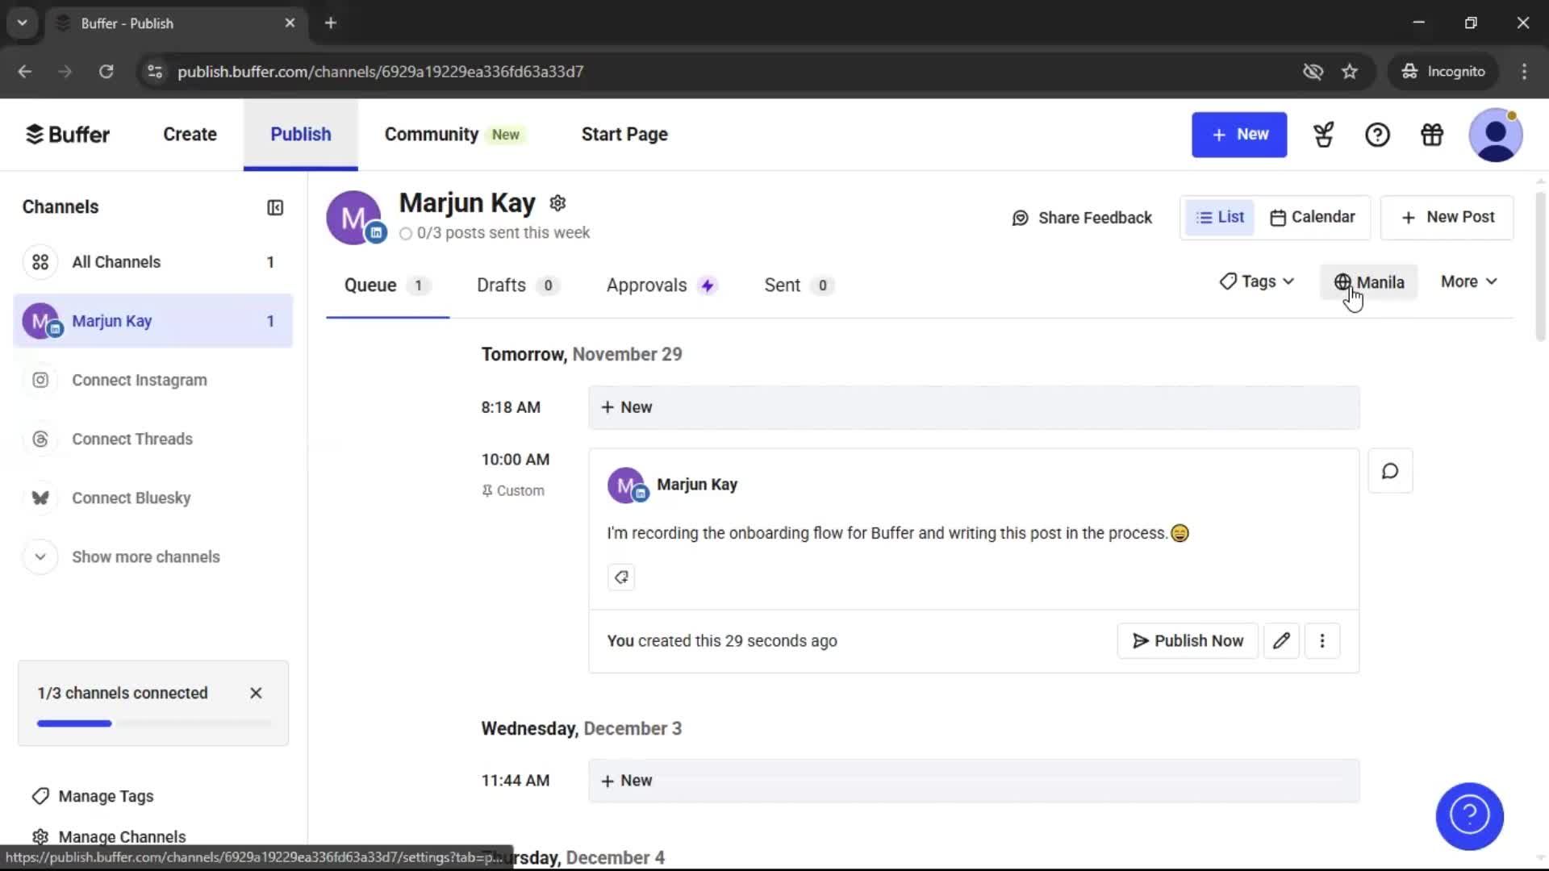The width and height of the screenshot is (1549, 871).
Task: Open the Share Feedback link
Action: click(x=1082, y=217)
